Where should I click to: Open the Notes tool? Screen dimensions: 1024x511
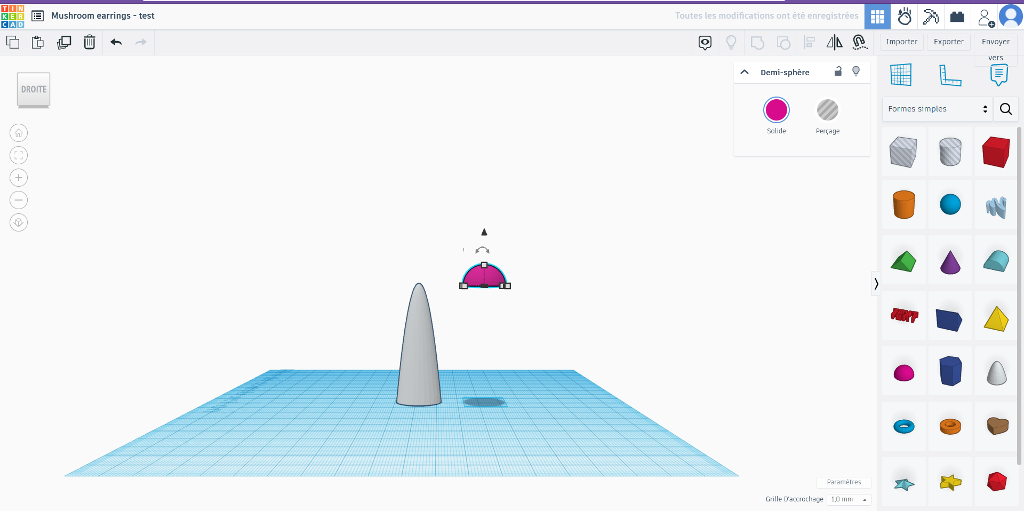click(999, 75)
